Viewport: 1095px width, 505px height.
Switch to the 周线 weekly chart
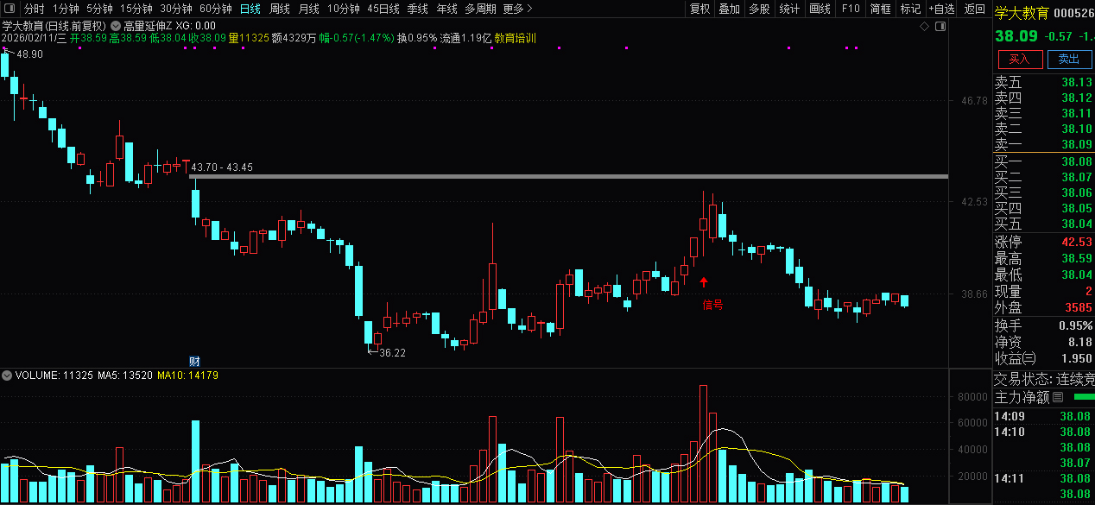click(x=280, y=9)
